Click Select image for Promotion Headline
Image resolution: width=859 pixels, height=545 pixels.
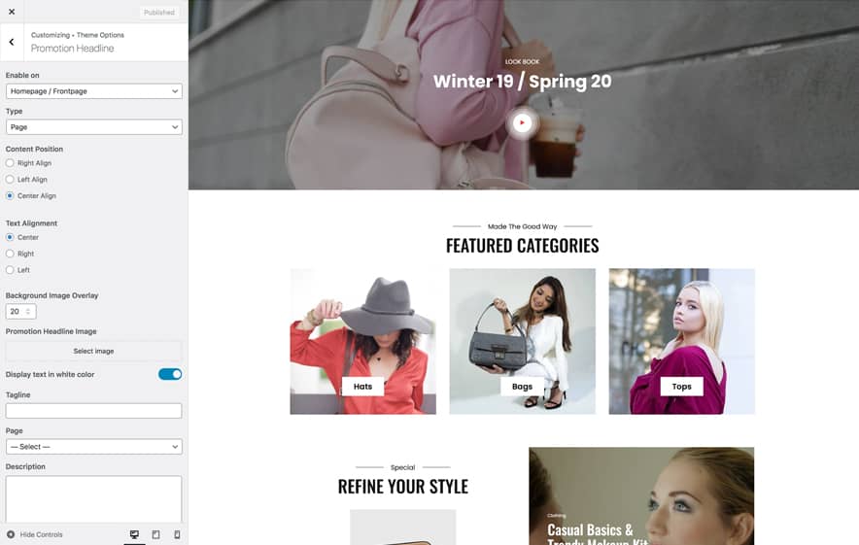coord(93,351)
